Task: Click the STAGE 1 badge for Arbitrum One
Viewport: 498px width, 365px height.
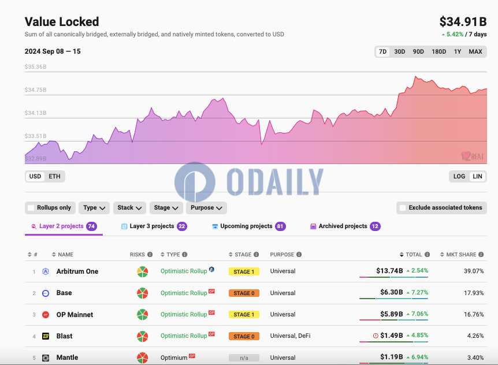Action: pyautogui.click(x=244, y=271)
